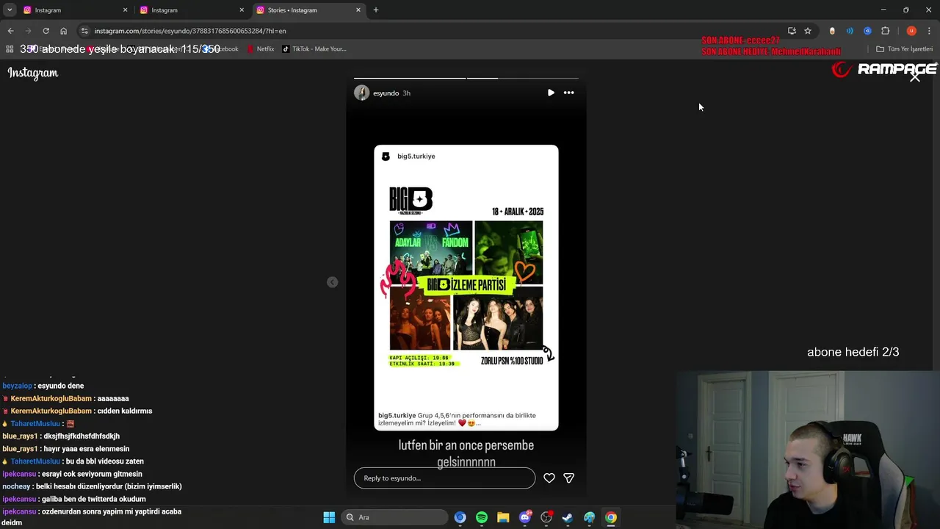Click chat message 'hayır yaaa esra elenmesin'
The image size is (940, 529).
[87, 449]
